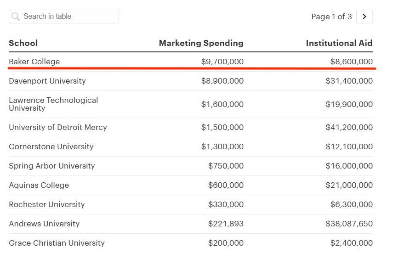Click Spring Arbor University name
393x270 pixels.
click(52, 166)
